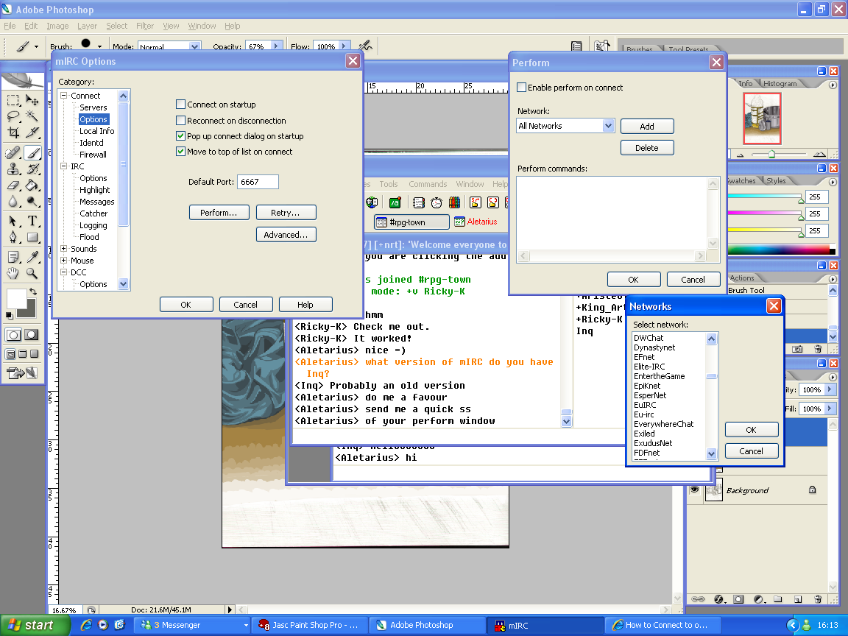Select the Lasso tool
This screenshot has width=848, height=636.
[13, 116]
